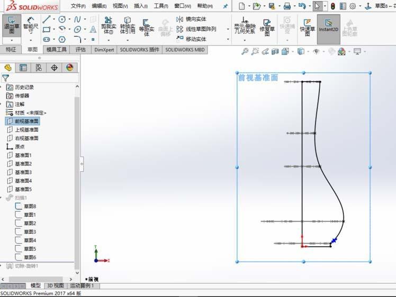The height and width of the screenshot is (297, 396).
Task: Open the 3-point arc tool
Action: pos(62,29)
